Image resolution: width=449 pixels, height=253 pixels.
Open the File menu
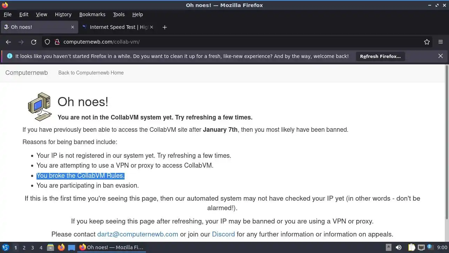pos(7,14)
